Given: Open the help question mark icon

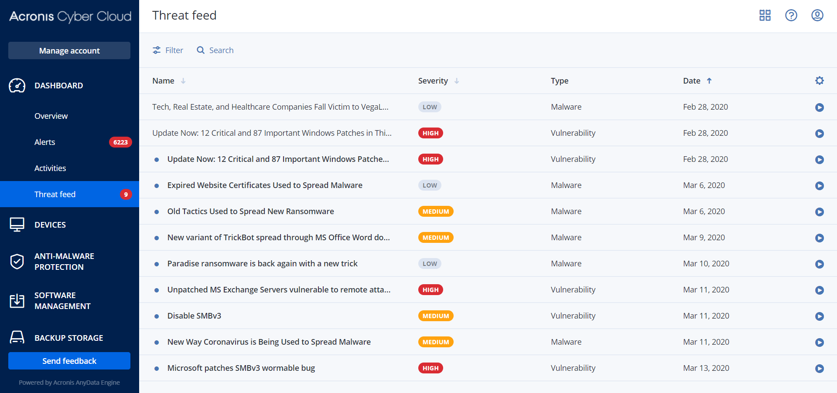Looking at the screenshot, I should (791, 16).
